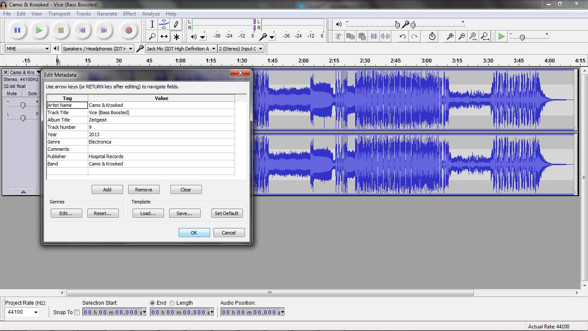
Task: Click the Silence audio icon
Action: 385,37
